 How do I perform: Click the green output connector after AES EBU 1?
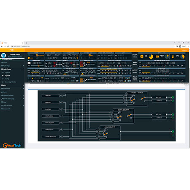point(173,97)
